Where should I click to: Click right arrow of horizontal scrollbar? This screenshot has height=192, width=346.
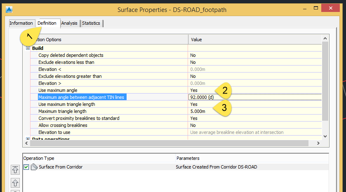(x=318, y=143)
